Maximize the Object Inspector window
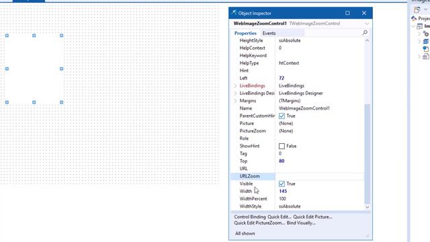430x242 pixels. (347, 13)
